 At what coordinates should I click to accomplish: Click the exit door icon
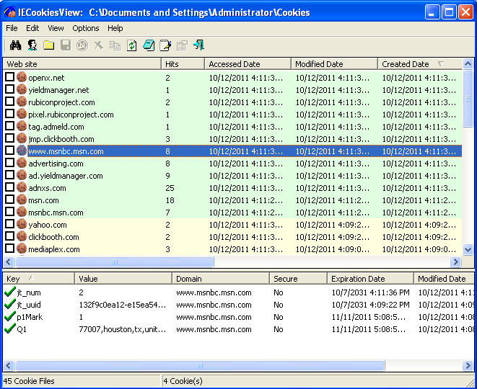click(198, 45)
